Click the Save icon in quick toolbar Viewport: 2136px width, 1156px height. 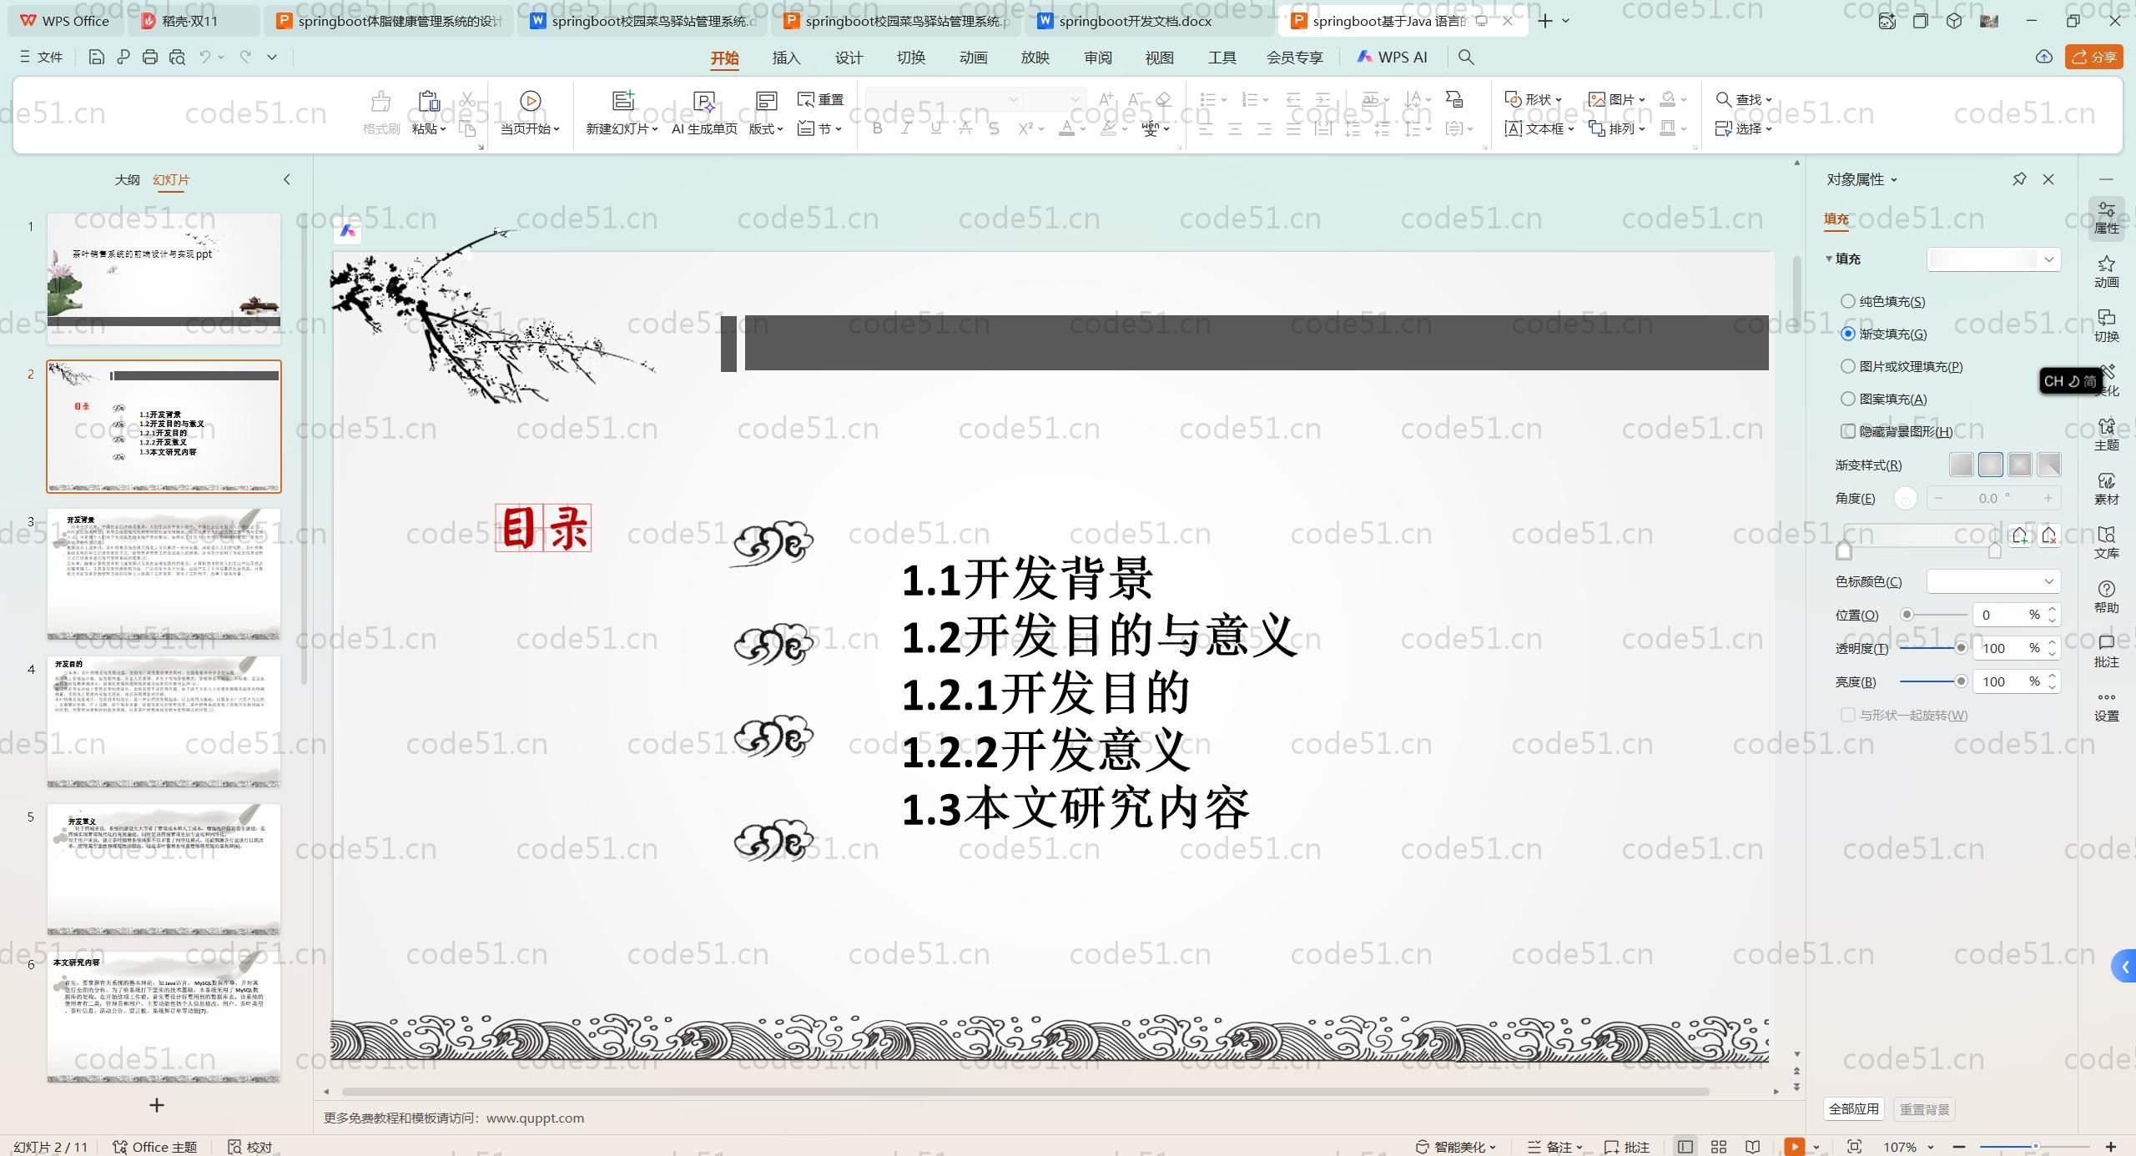[x=96, y=57]
